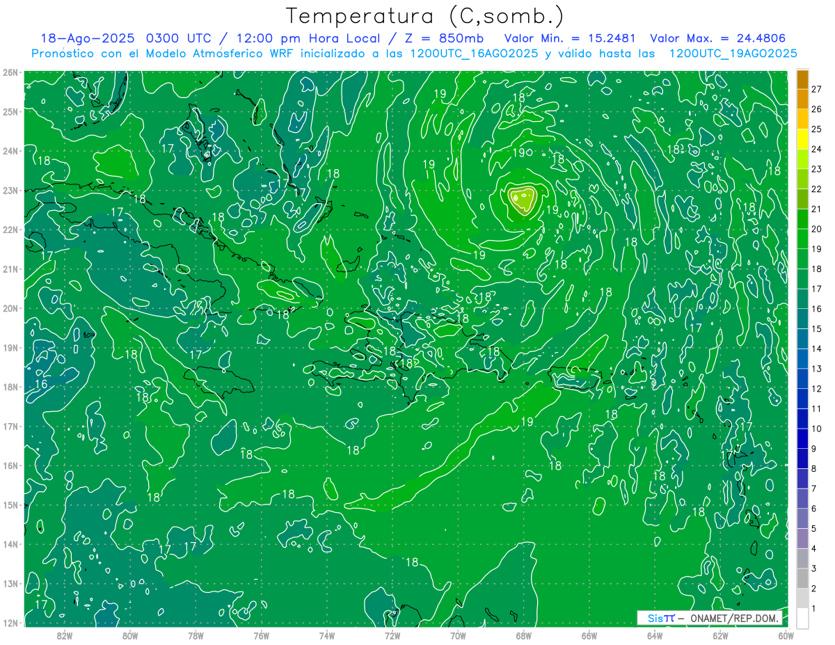Click the 23N latitude axis label
The height and width of the screenshot is (645, 835).
pyautogui.click(x=10, y=190)
